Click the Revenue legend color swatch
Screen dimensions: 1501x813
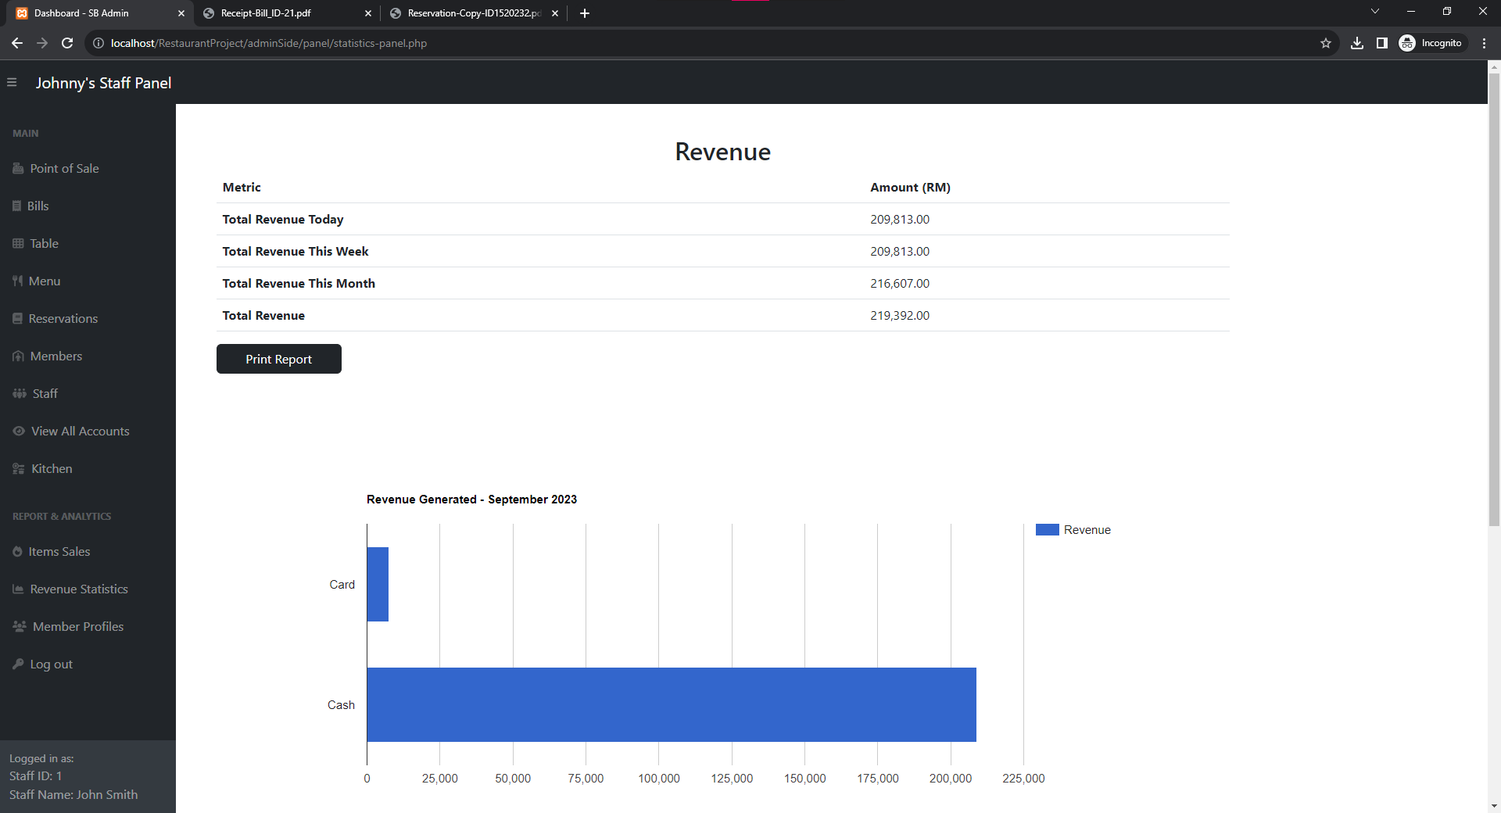point(1047,529)
